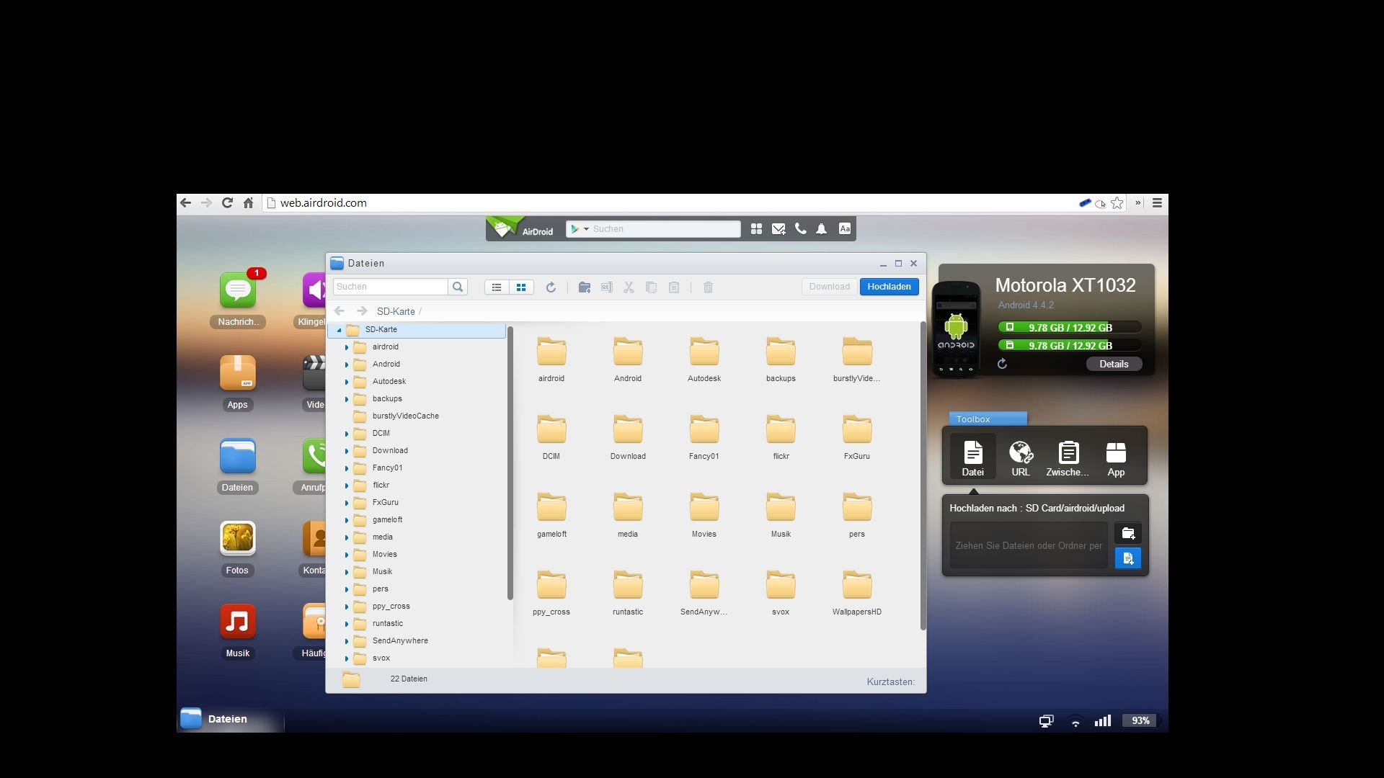The image size is (1384, 778).
Task: Click the Toolbox tab header
Action: pyautogui.click(x=988, y=419)
